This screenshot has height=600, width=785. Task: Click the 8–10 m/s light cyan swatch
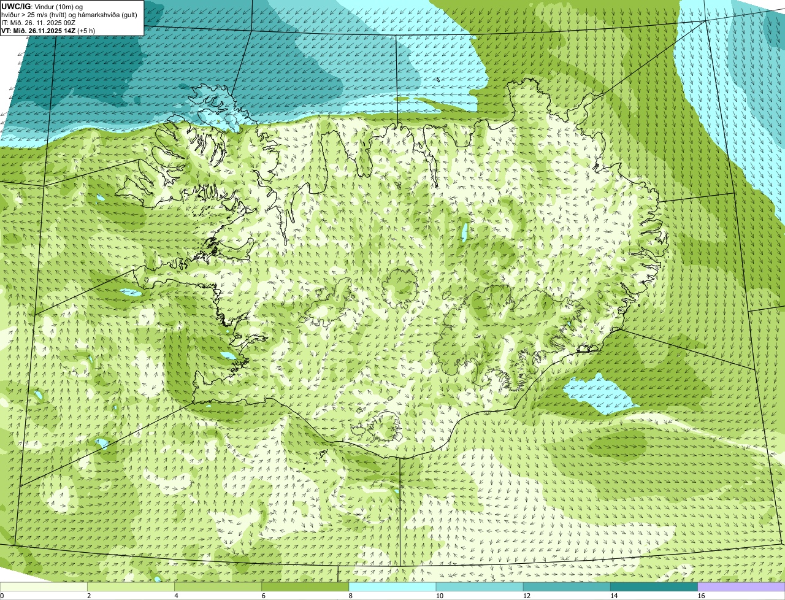click(392, 587)
